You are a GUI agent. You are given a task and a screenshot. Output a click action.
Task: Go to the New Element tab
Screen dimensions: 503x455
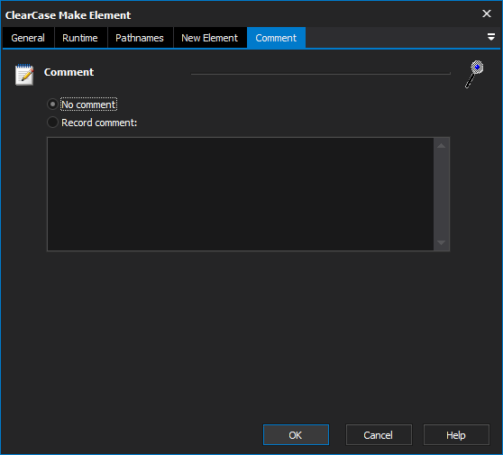tap(209, 38)
